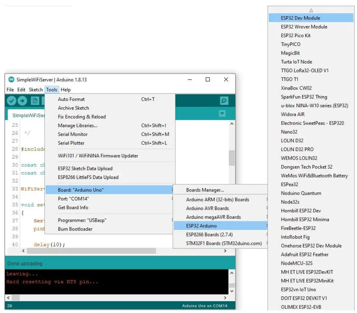Select Manage Libraries from Tools menu
This screenshot has width=357, height=313.
(78, 126)
